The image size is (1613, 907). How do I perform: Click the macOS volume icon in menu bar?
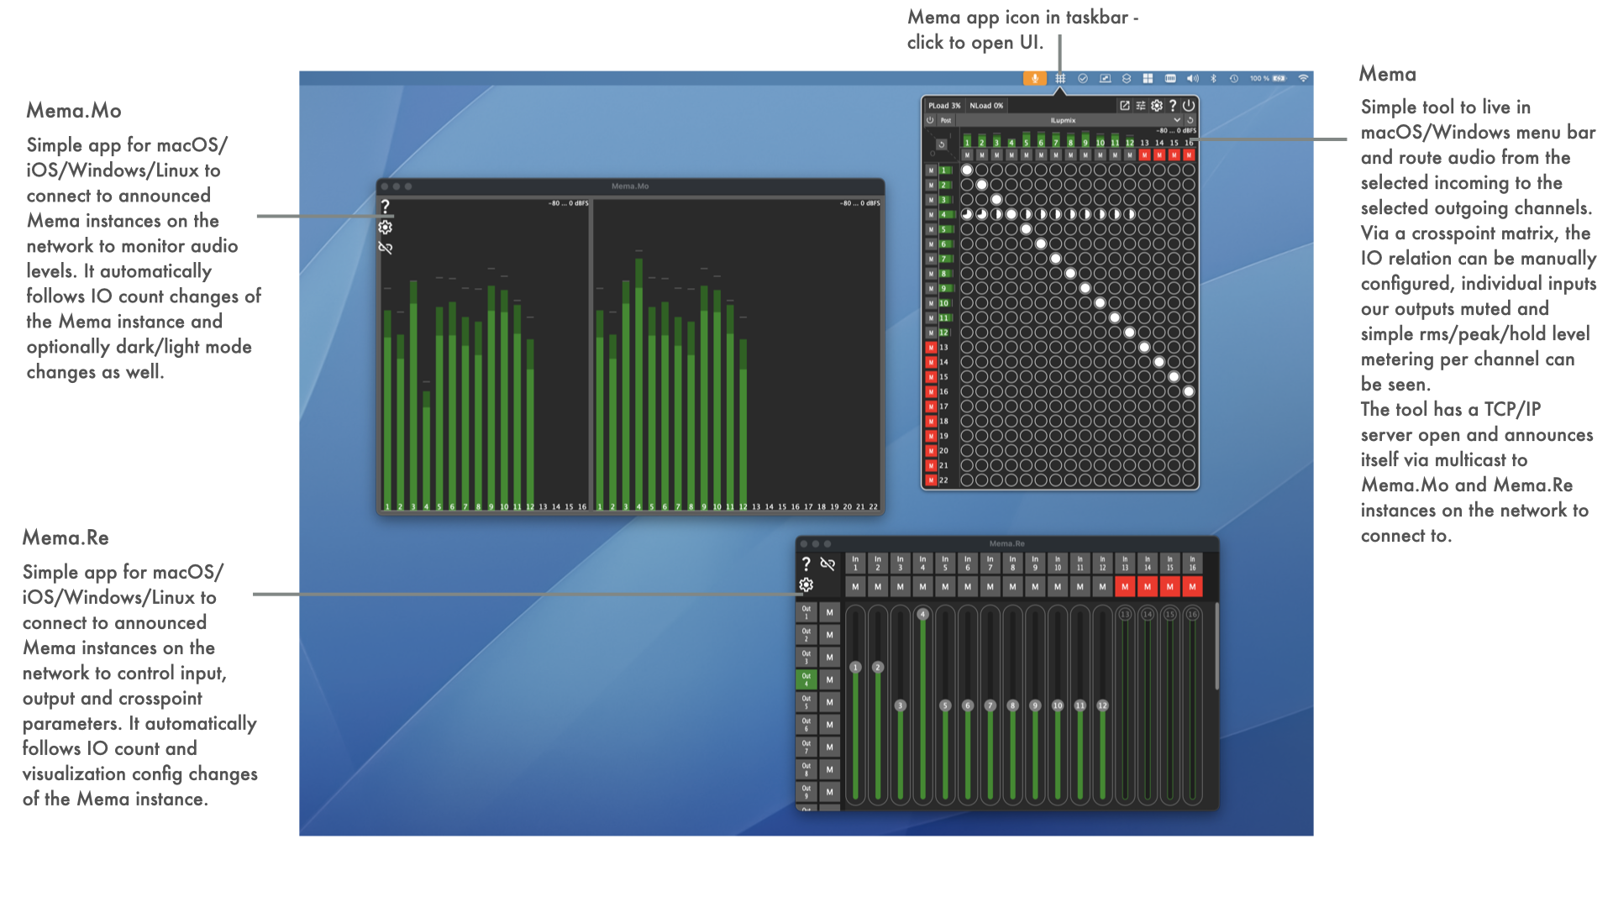point(1192,78)
